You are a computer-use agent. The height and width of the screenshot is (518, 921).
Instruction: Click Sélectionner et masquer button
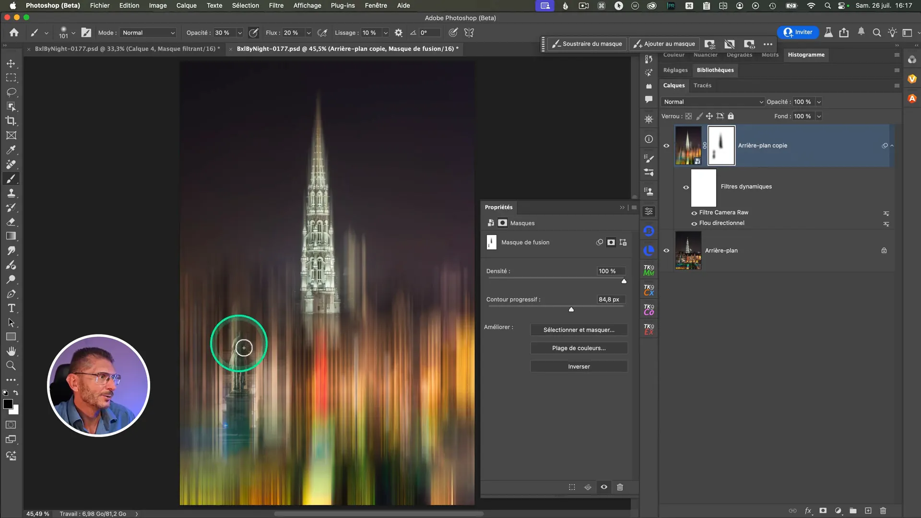tap(579, 330)
